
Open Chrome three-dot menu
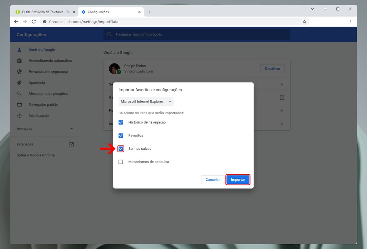point(350,22)
